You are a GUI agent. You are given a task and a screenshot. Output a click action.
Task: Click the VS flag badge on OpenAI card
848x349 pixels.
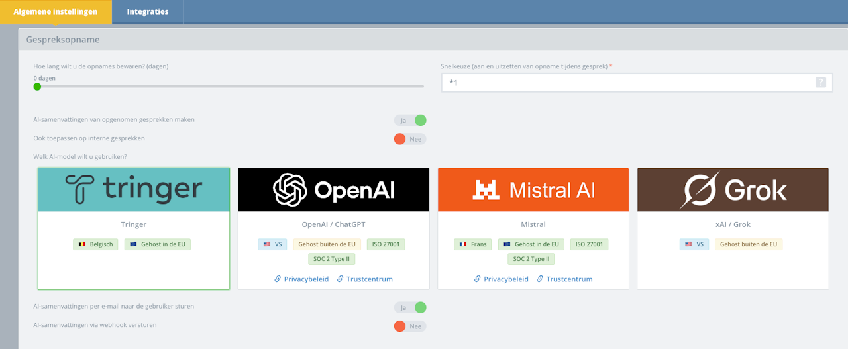tap(272, 244)
